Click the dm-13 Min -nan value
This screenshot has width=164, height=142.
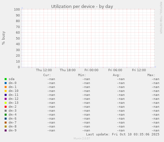(x=86, y=103)
